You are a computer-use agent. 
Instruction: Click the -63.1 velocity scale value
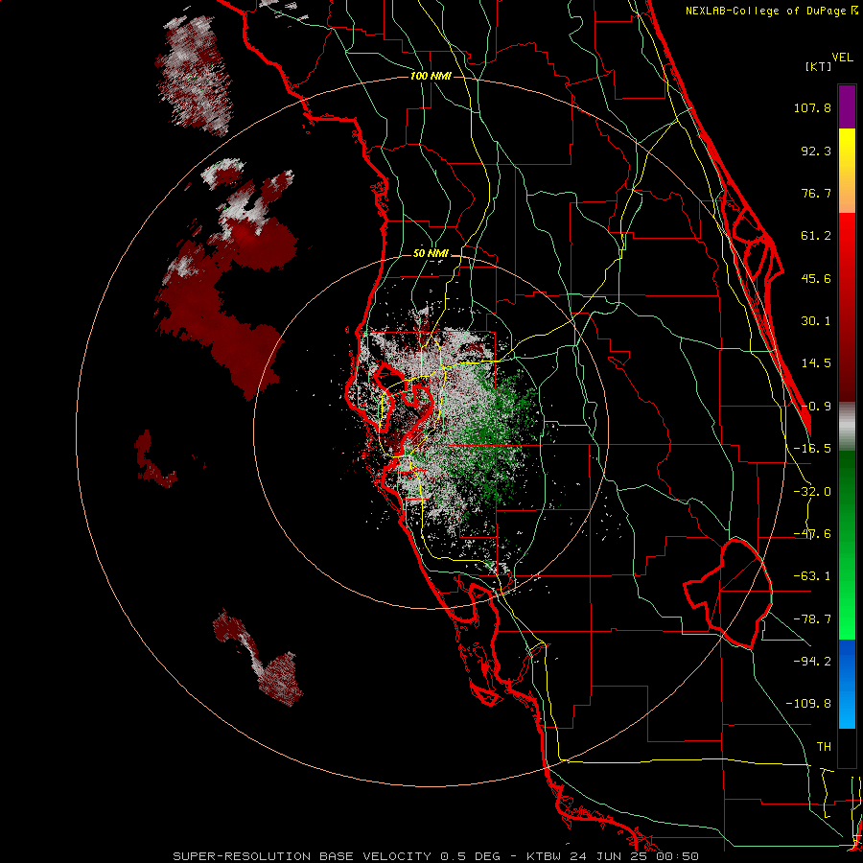click(812, 576)
